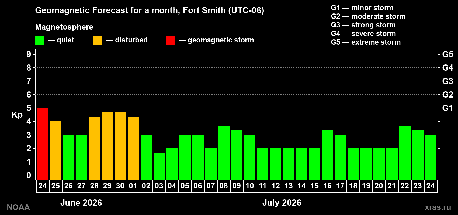Viewport: 458px width, 215px height.
Task: Click date label 18 on the axis
Action: (353, 186)
